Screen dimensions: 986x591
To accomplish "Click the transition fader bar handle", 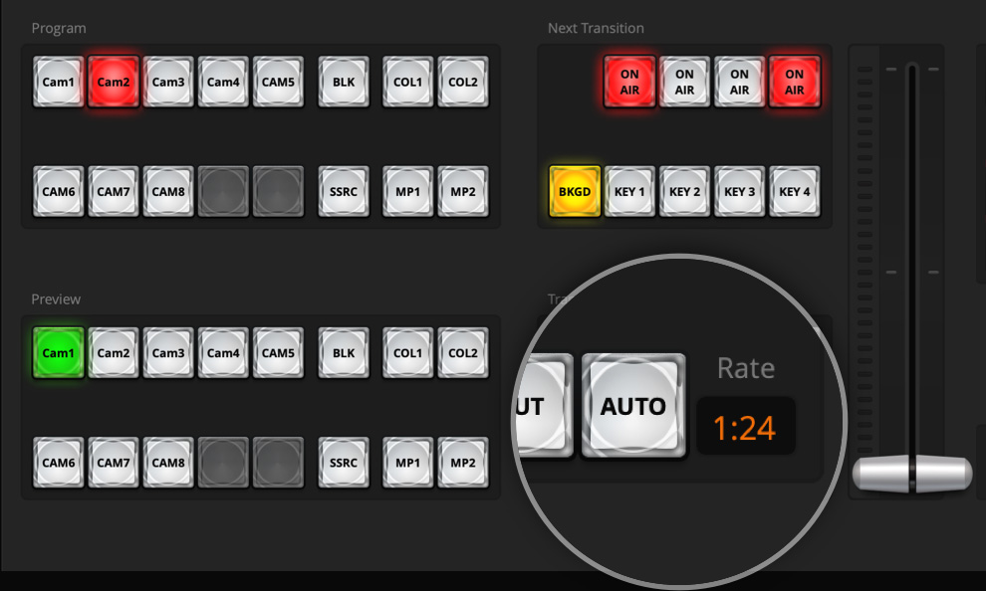I will tap(911, 474).
